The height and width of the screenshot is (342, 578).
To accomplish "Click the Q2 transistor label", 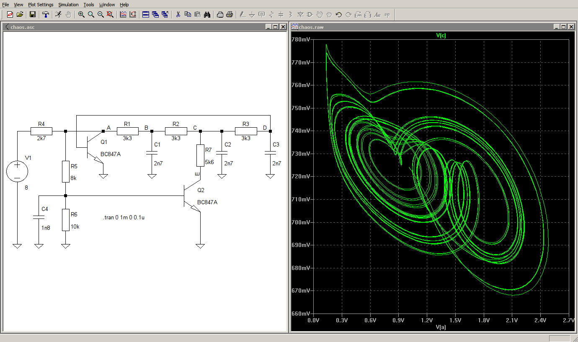I will [x=201, y=190].
